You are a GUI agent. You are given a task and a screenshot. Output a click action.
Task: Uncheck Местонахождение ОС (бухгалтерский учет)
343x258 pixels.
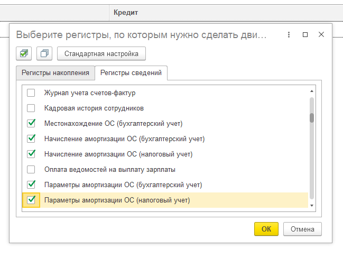click(31, 123)
